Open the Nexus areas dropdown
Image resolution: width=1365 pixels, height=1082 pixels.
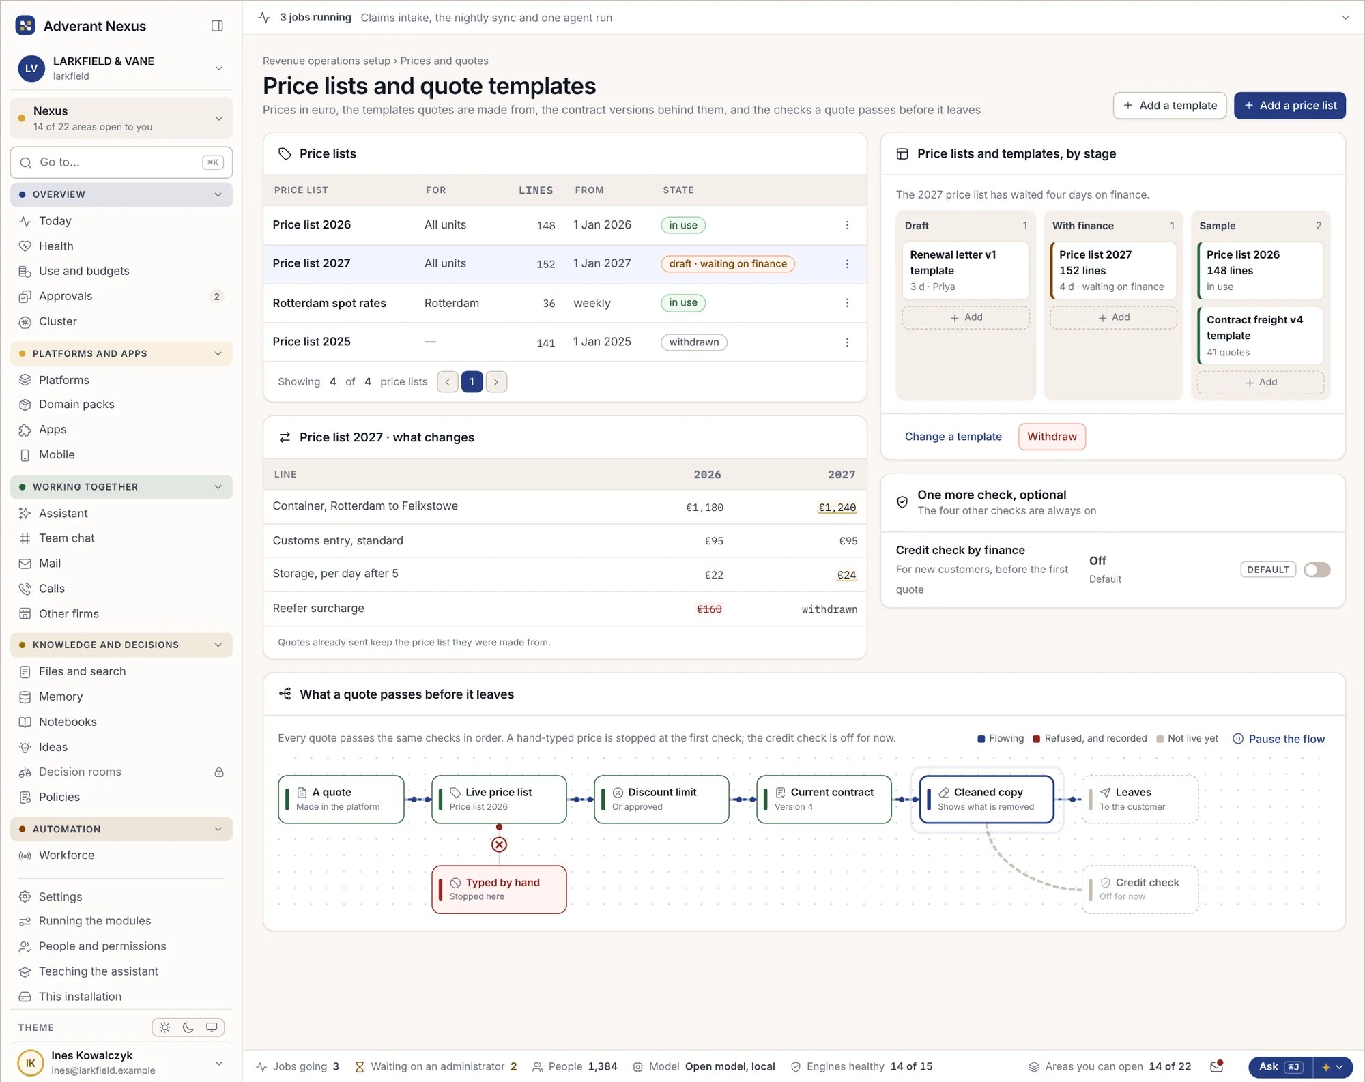click(121, 119)
